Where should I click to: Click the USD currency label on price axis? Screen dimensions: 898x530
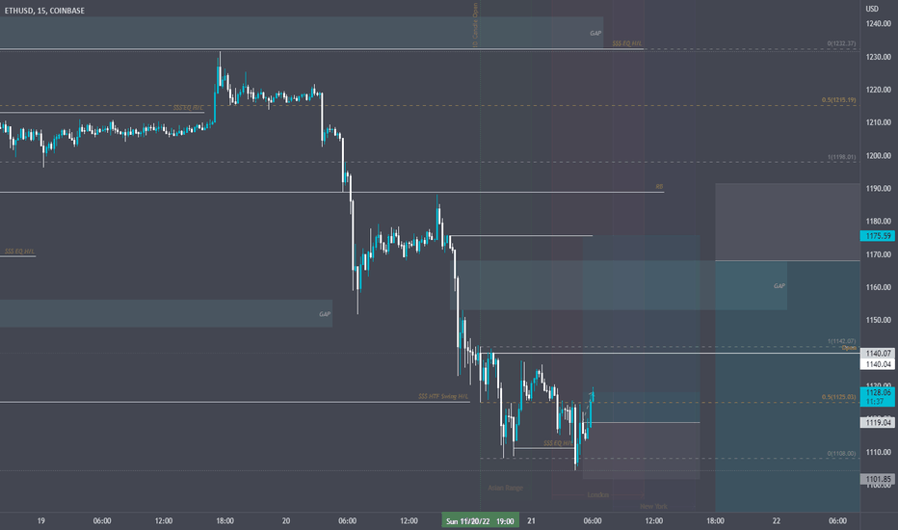[872, 9]
